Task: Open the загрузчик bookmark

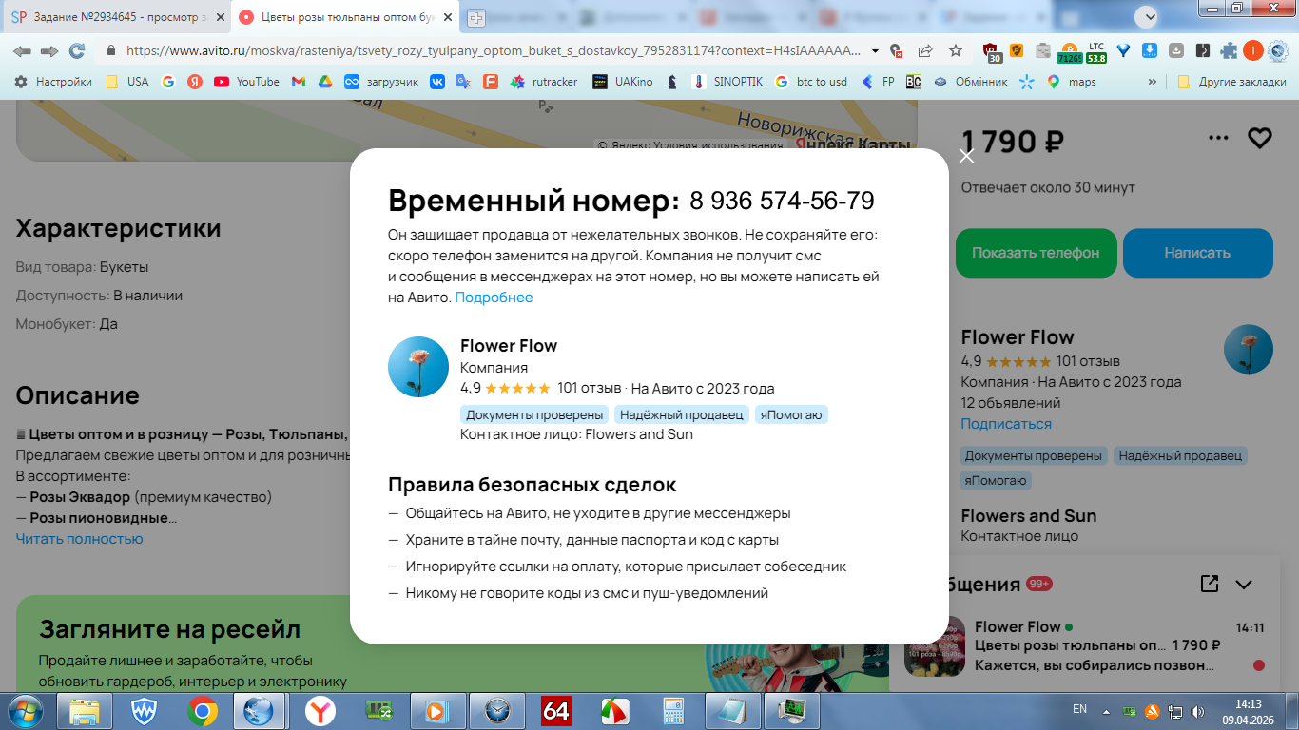Action: pos(381,82)
